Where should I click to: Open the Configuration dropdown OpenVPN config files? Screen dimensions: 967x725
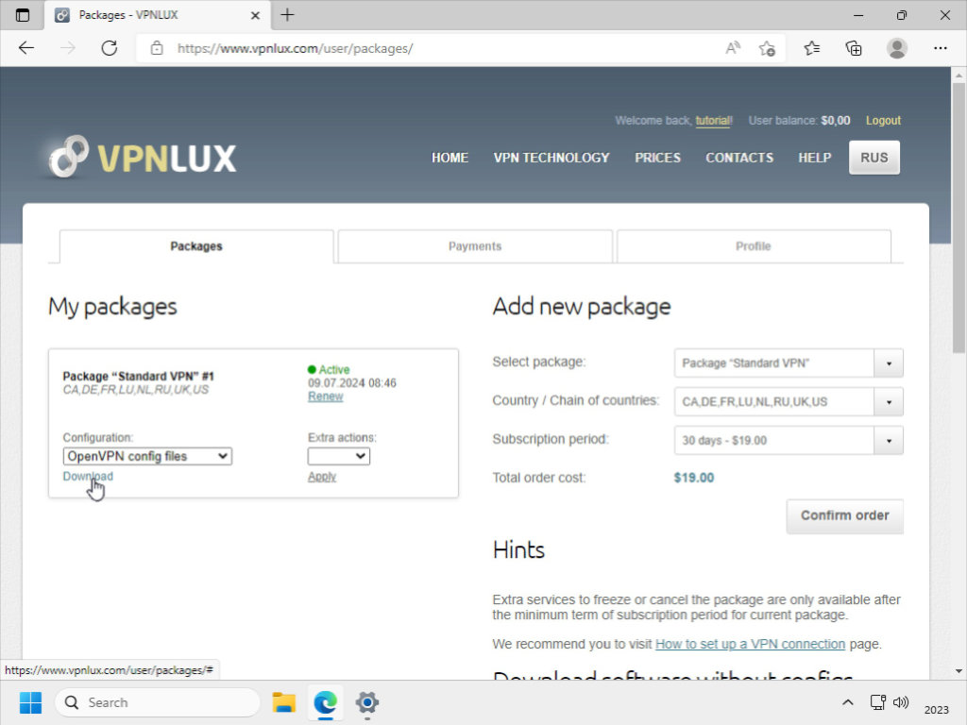click(x=147, y=456)
